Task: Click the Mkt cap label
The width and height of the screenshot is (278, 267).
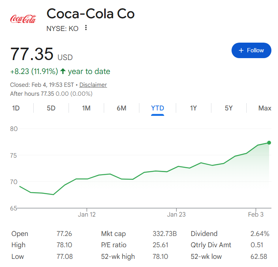Action: coord(113,234)
